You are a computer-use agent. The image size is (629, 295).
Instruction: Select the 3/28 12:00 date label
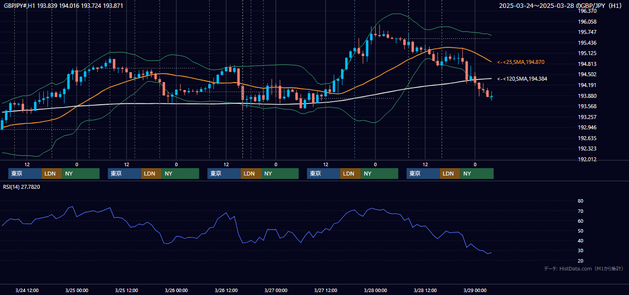pyautogui.click(x=425, y=290)
